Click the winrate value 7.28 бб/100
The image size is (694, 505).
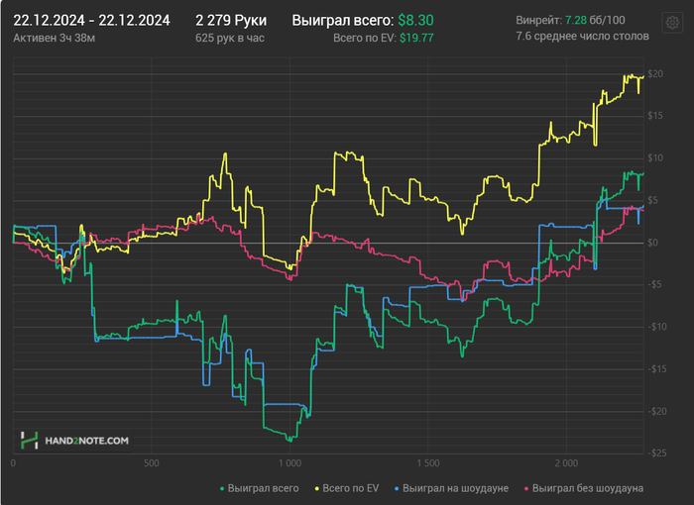point(595,21)
